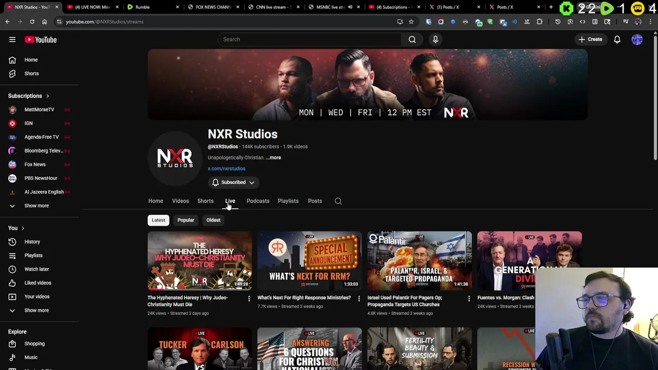Go back in the browser
Image resolution: width=658 pixels, height=370 pixels.
click(7, 22)
